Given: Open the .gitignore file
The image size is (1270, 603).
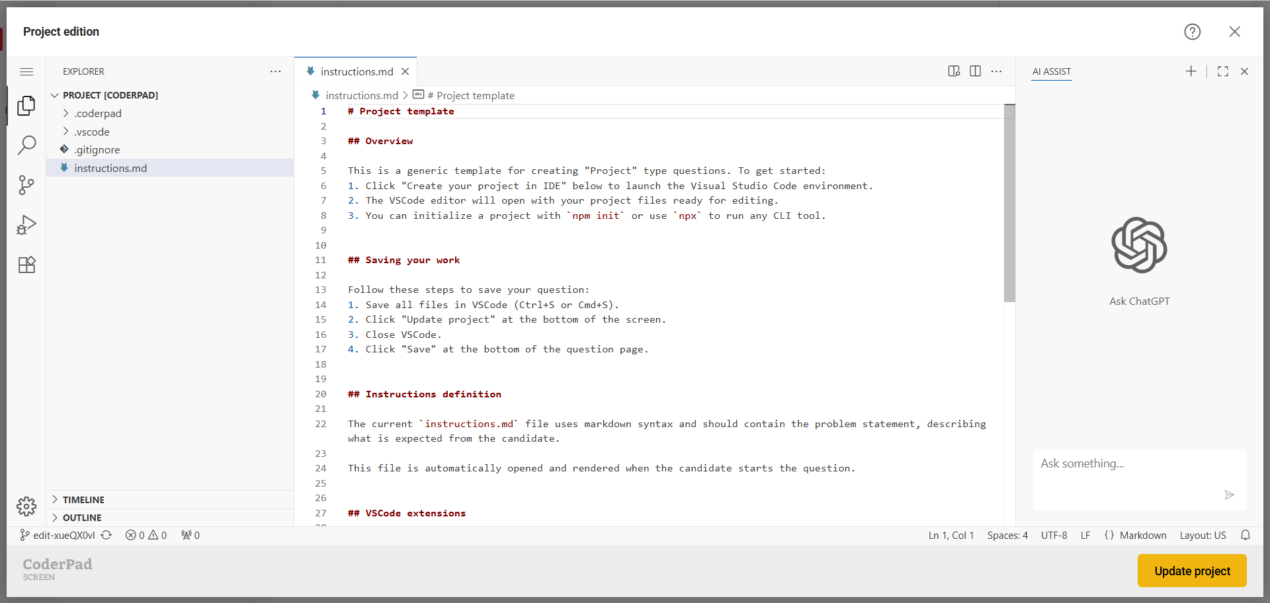Looking at the screenshot, I should (x=97, y=150).
